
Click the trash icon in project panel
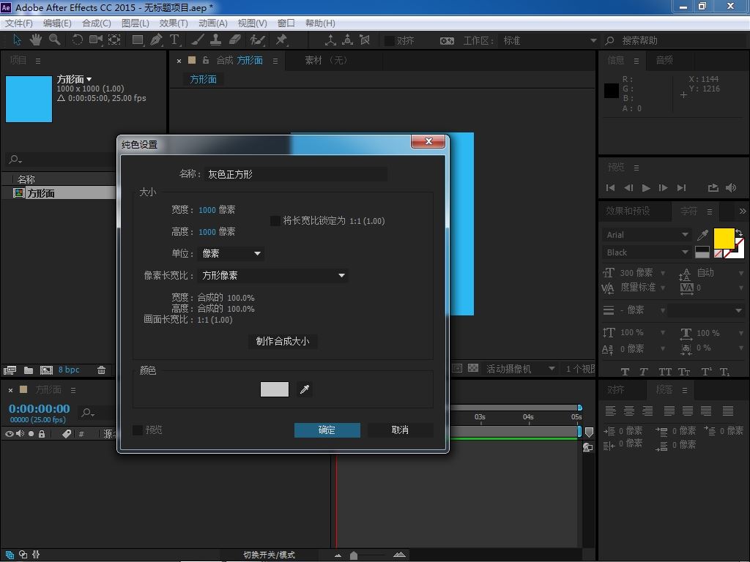pyautogui.click(x=102, y=370)
